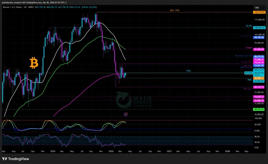Image resolution: width=268 pixels, height=164 pixels.
Task: Select the cyan 108,287.62 '24 YH price label
Action: point(259,28)
